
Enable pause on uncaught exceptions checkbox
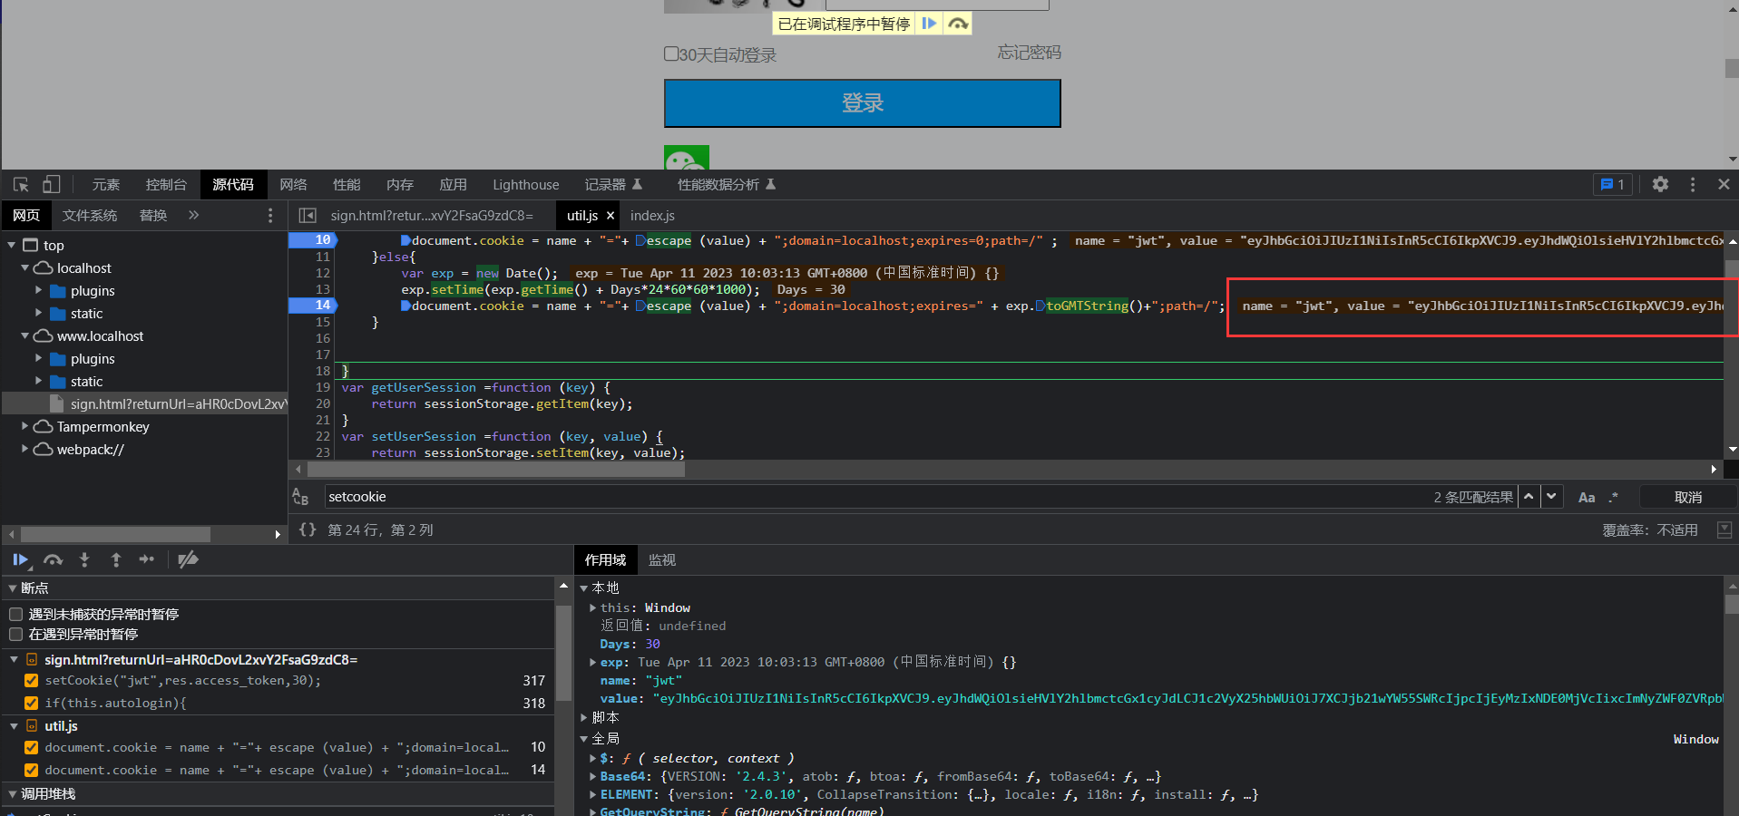click(x=16, y=615)
